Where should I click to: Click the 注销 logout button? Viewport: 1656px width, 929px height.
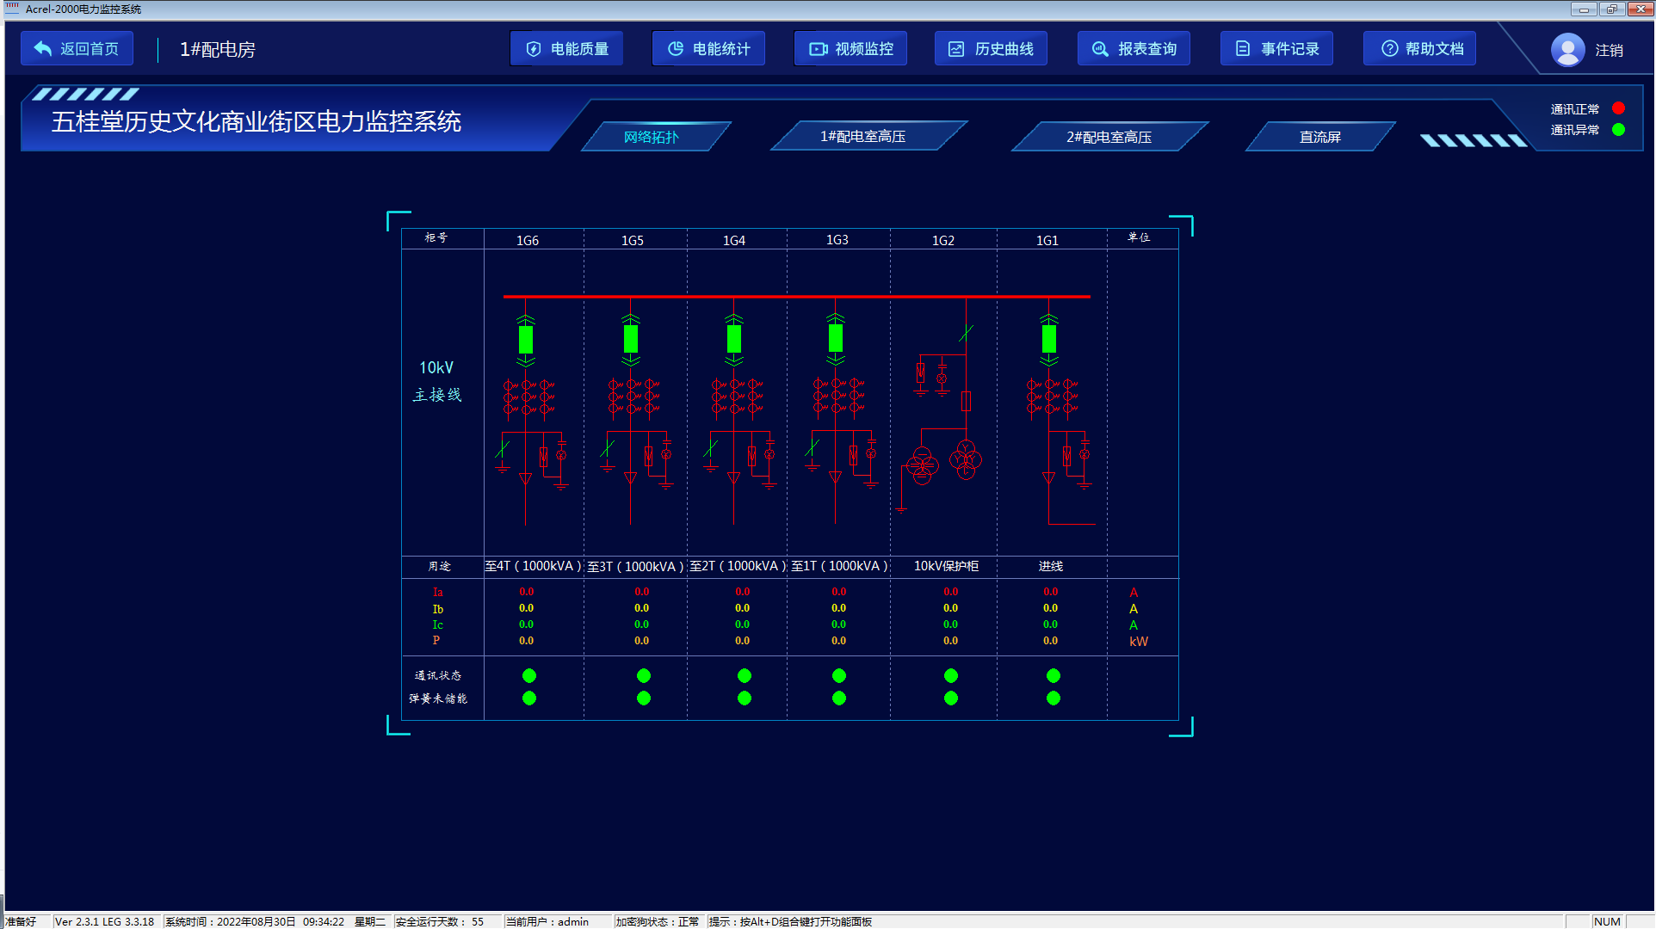pyautogui.click(x=1609, y=51)
